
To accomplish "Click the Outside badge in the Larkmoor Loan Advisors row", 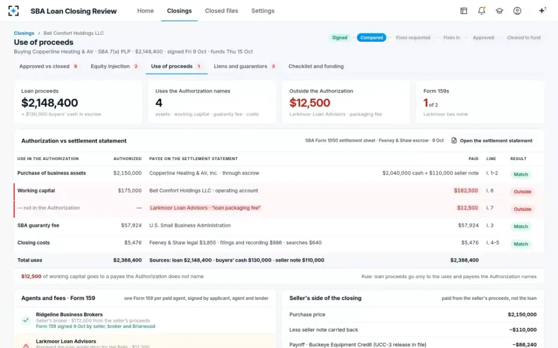I will 522,209.
